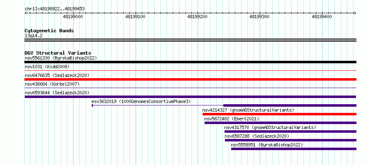Select the red nsv4214327 variant bar
The height and width of the screenshot is (165, 368).
tap(280, 114)
